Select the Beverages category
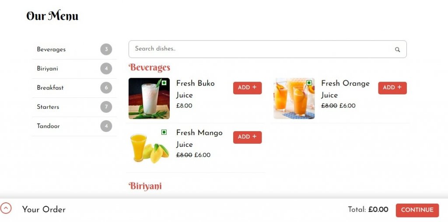 (74, 49)
